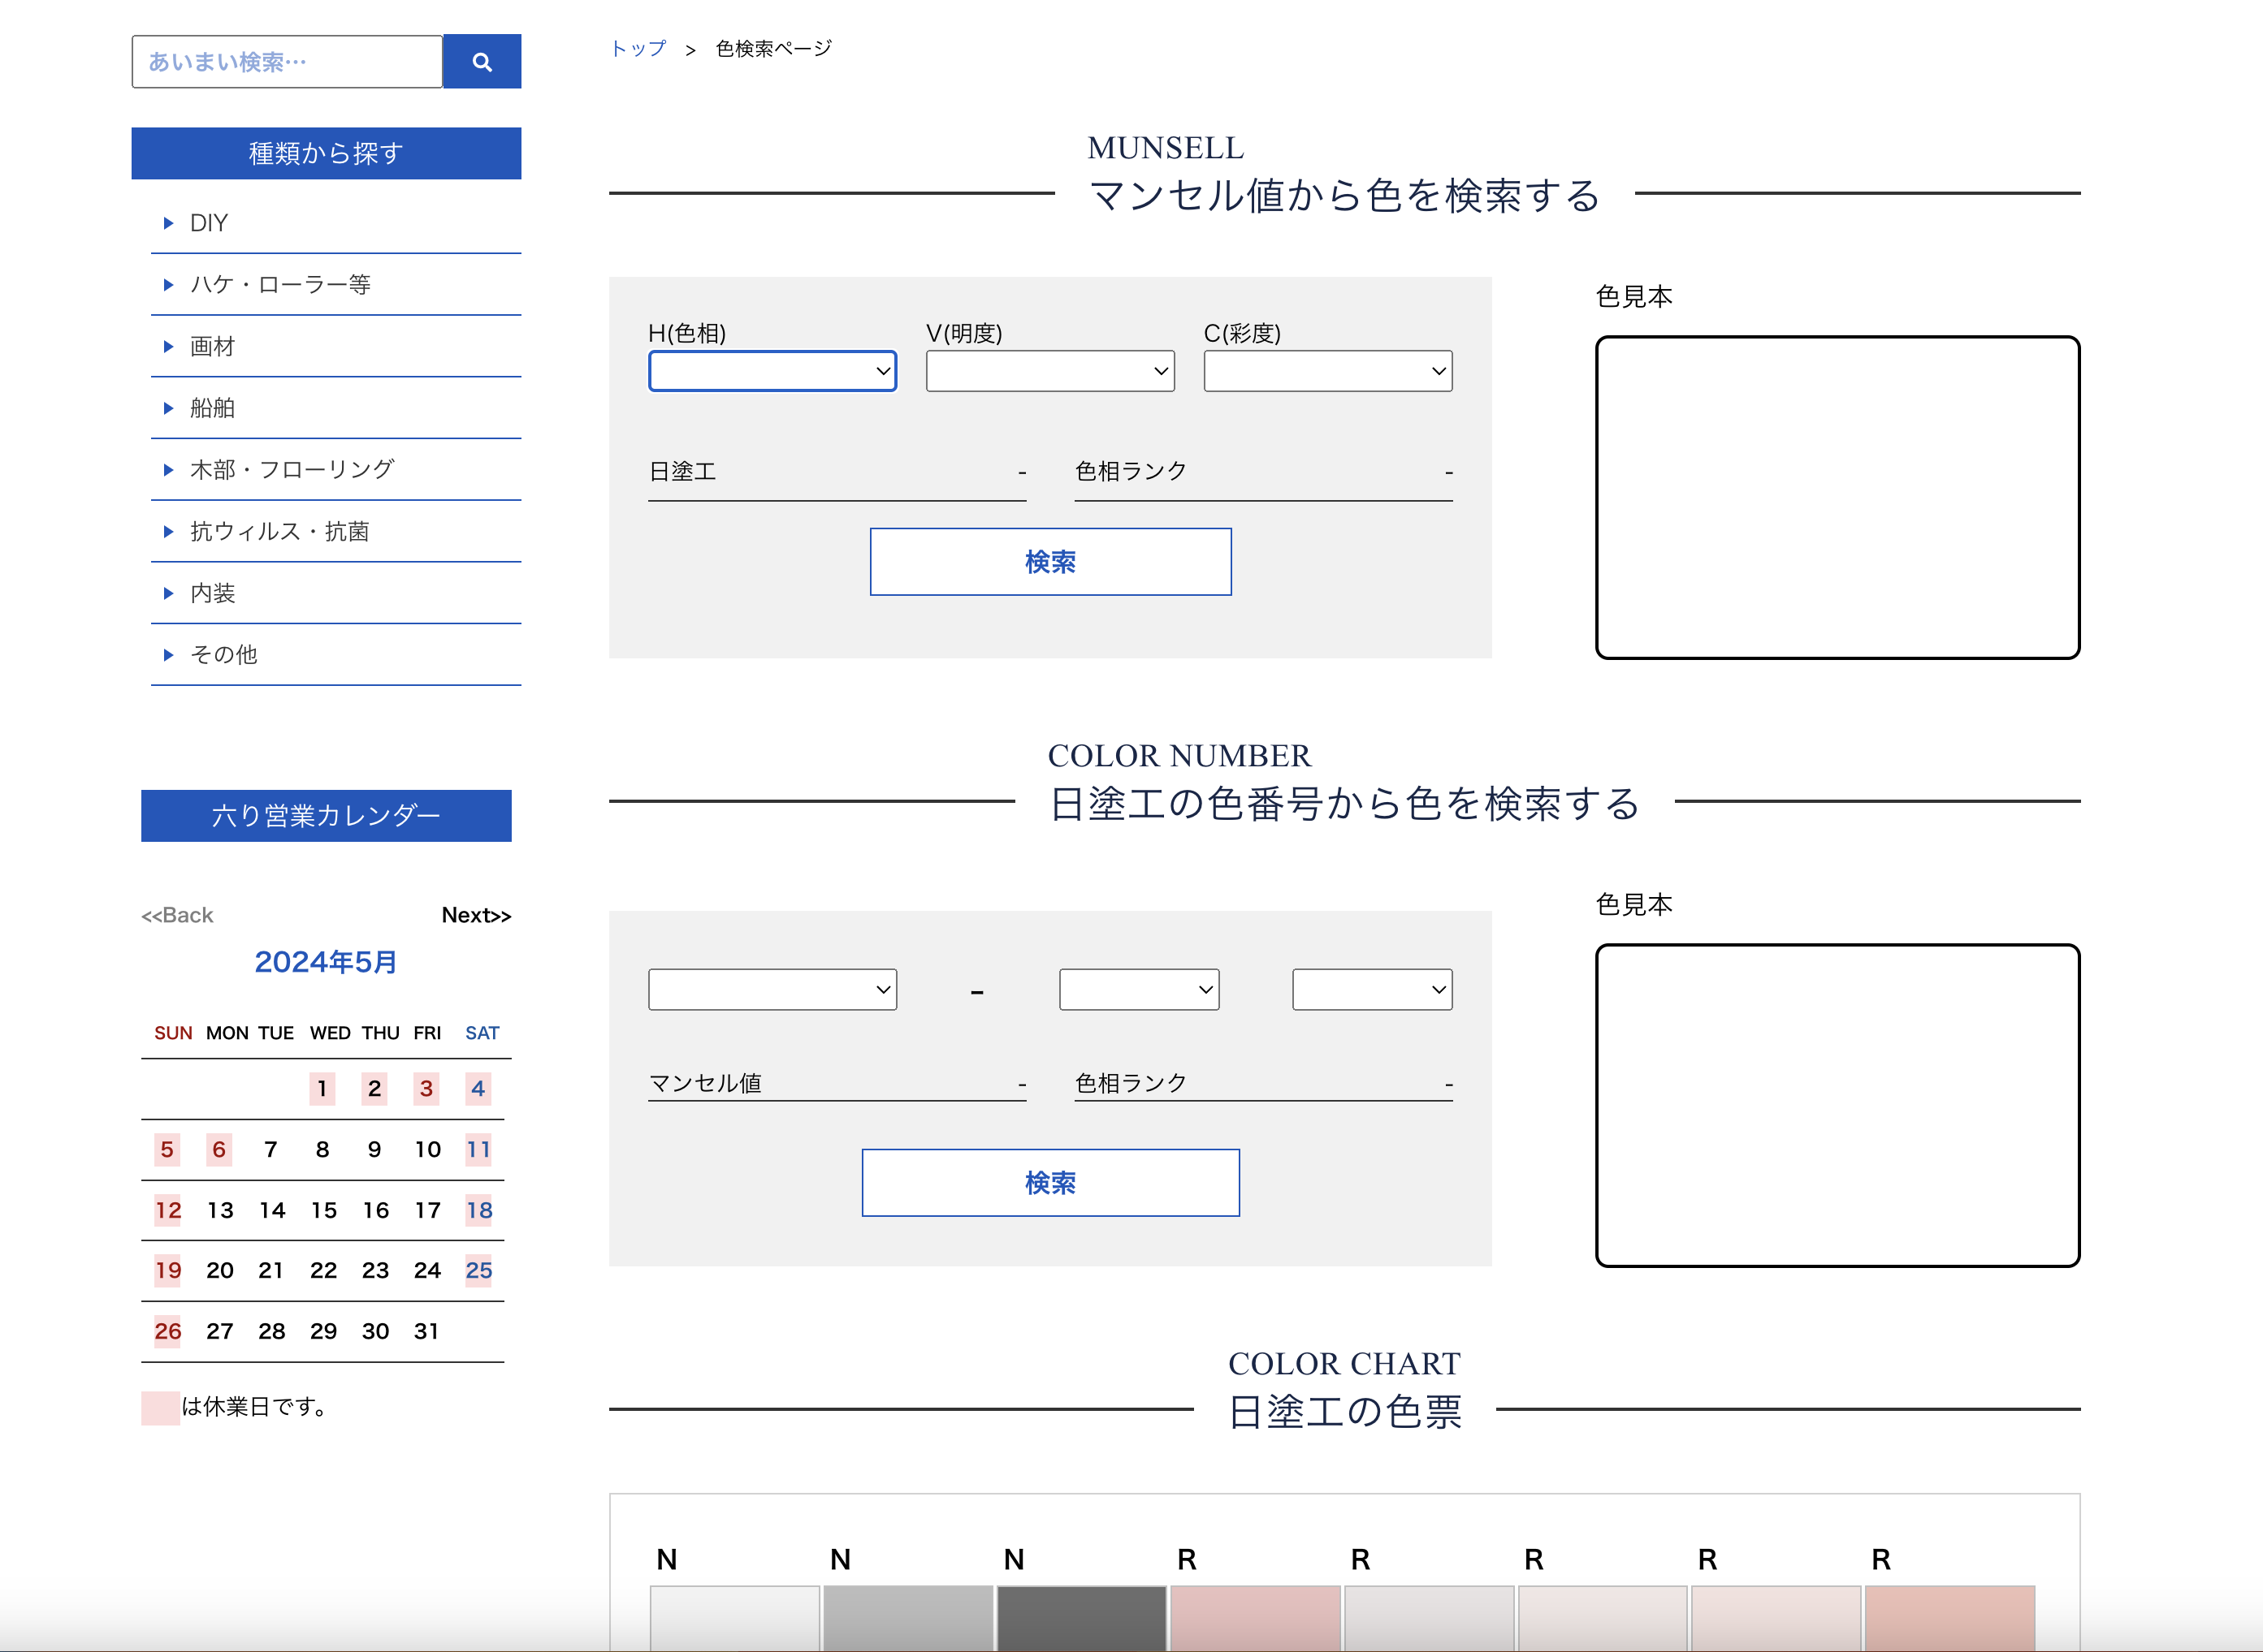Screen dimensions: 2263x1652
Task: Select May 31 on the calendar
Action: pos(426,1332)
